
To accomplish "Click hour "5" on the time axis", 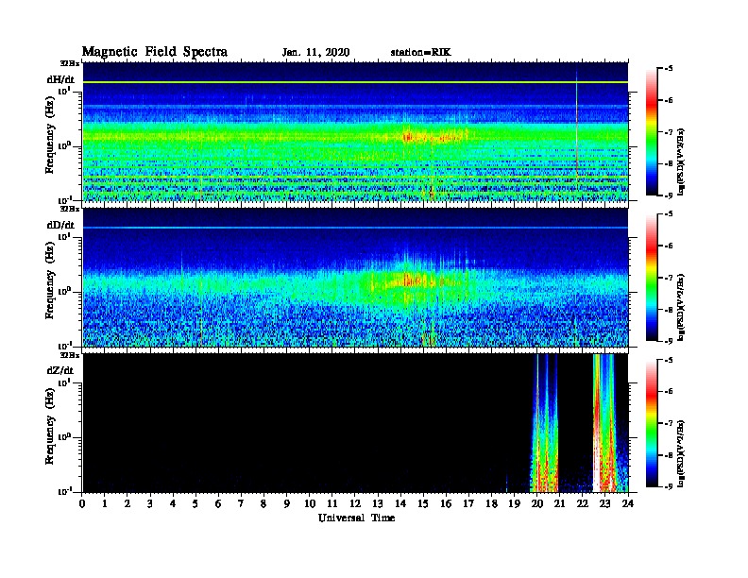I will coord(195,504).
